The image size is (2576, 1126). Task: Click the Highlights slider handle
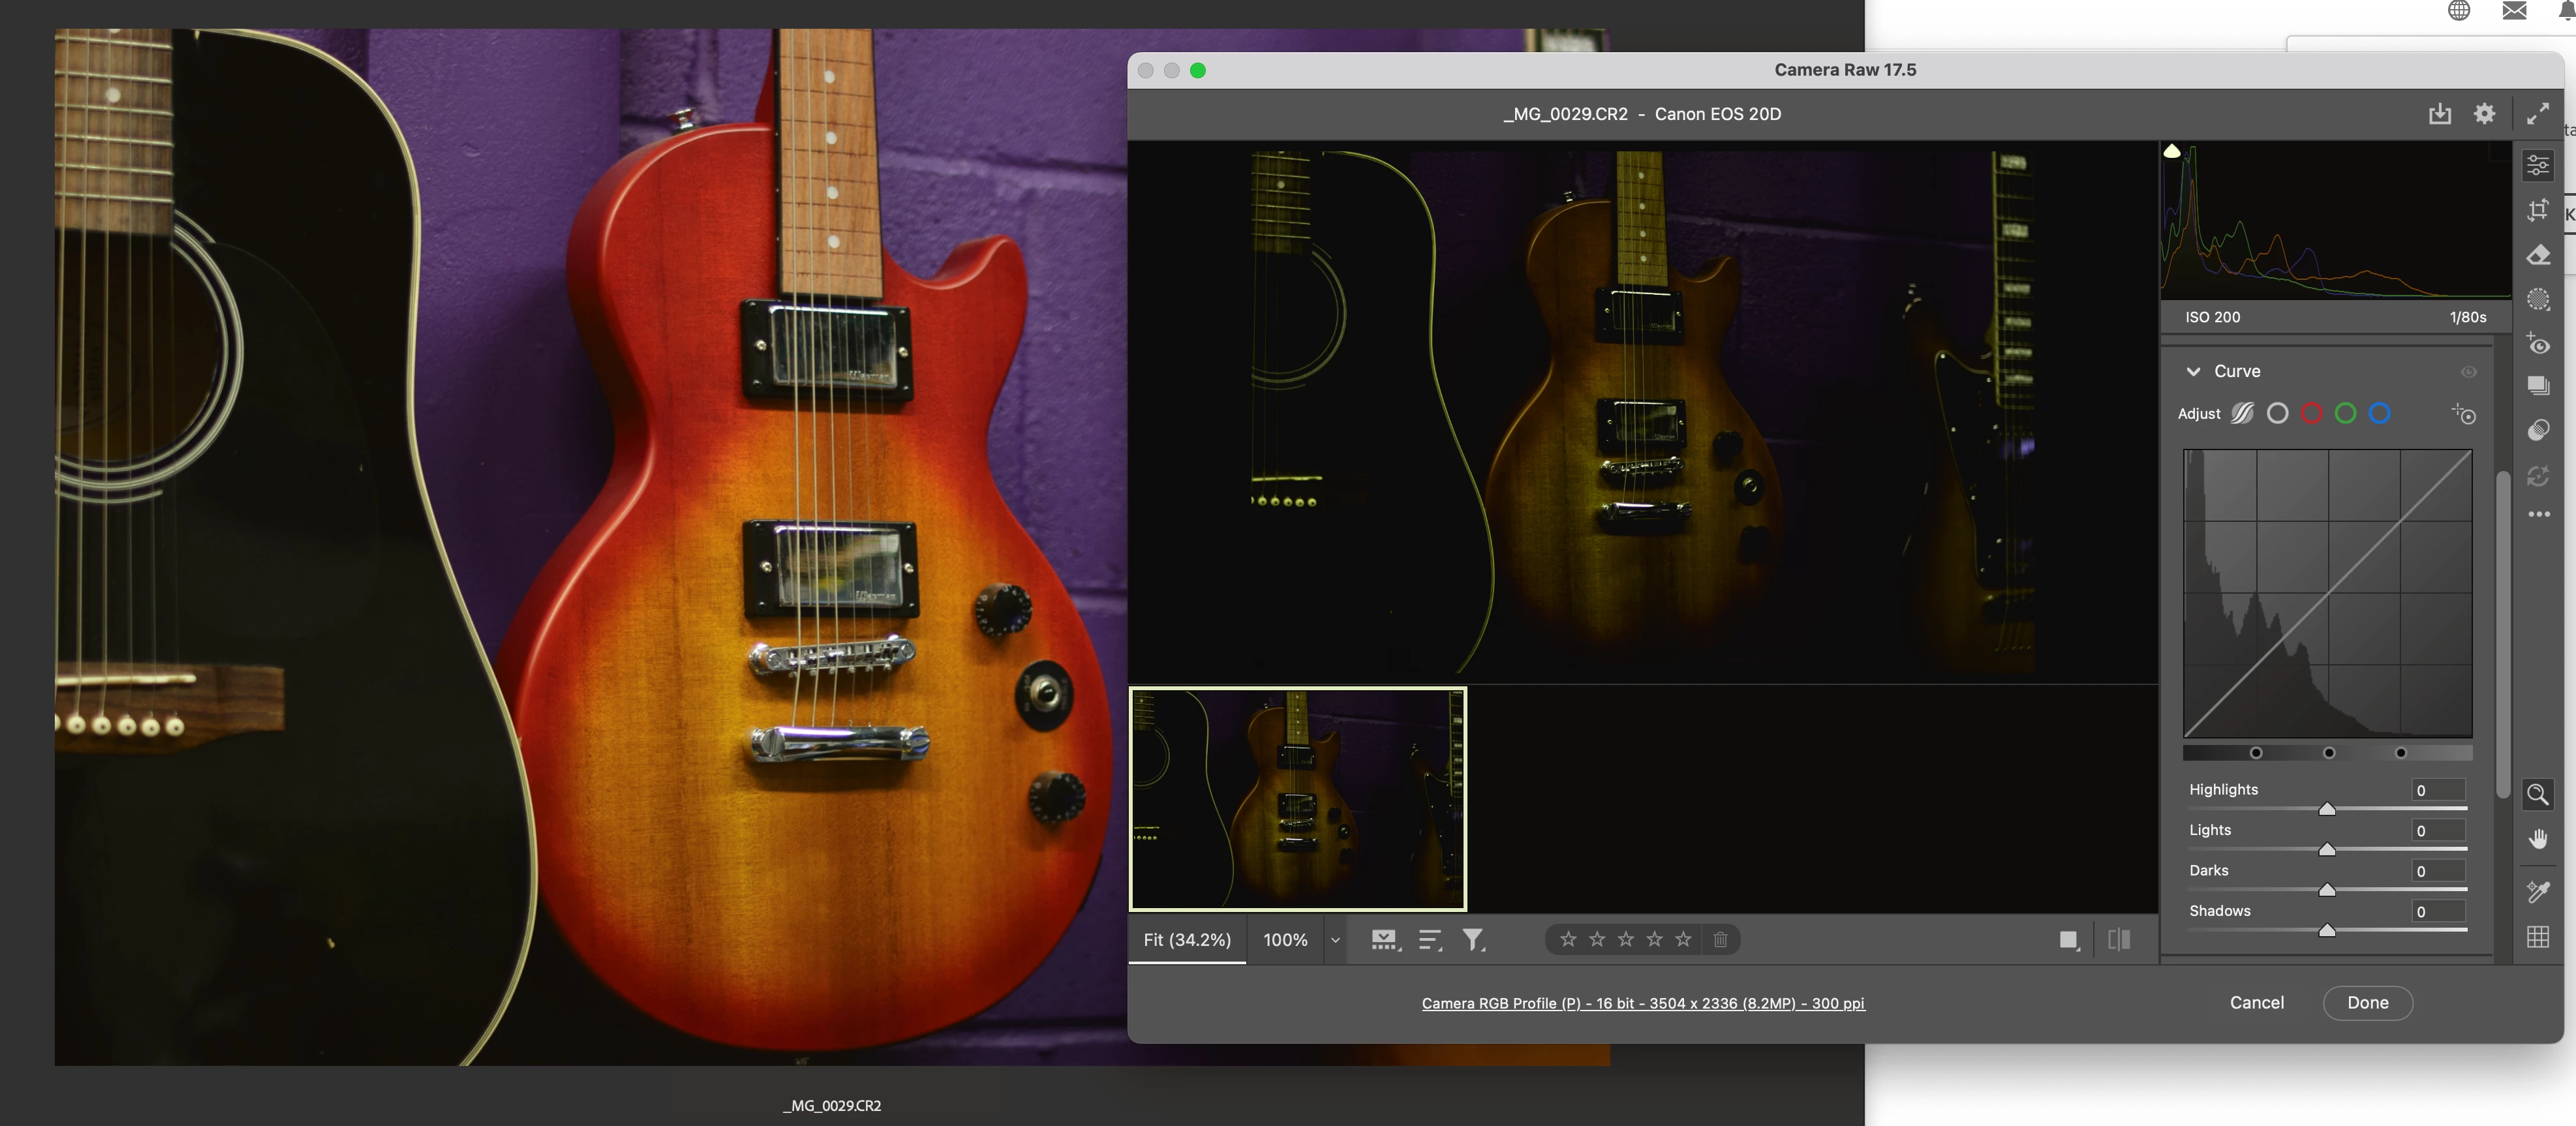[x=2327, y=809]
